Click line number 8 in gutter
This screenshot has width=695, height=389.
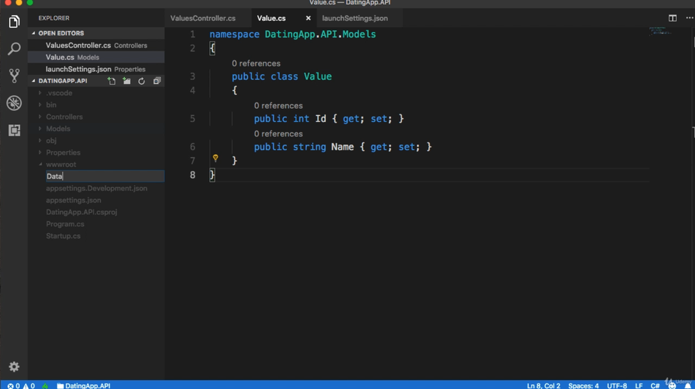[193, 175]
